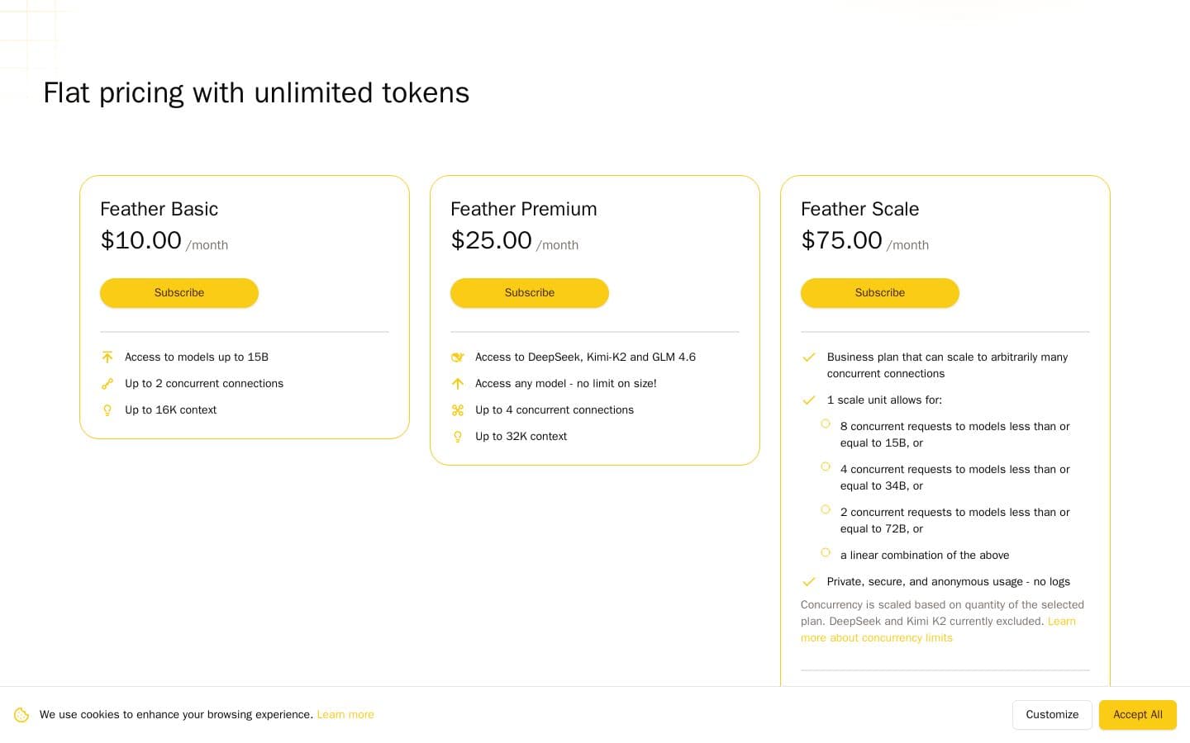Select the linear combination bullet circle

pos(826,552)
